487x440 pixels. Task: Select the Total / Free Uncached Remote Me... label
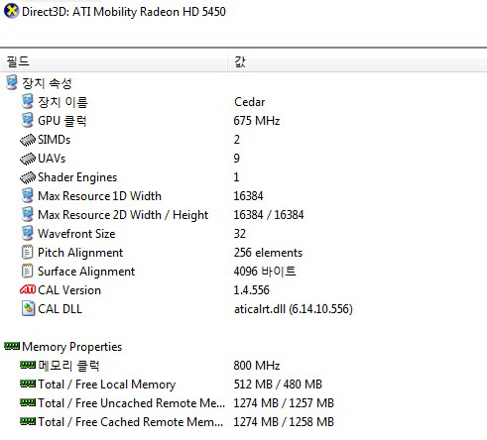pos(131,403)
